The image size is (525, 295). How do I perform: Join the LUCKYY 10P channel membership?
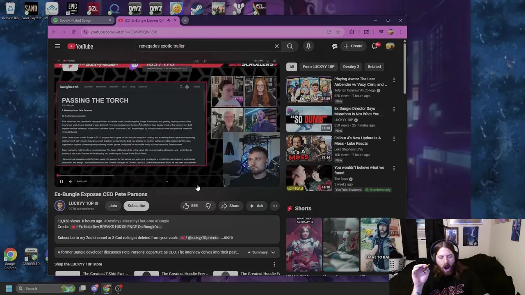coord(113,206)
